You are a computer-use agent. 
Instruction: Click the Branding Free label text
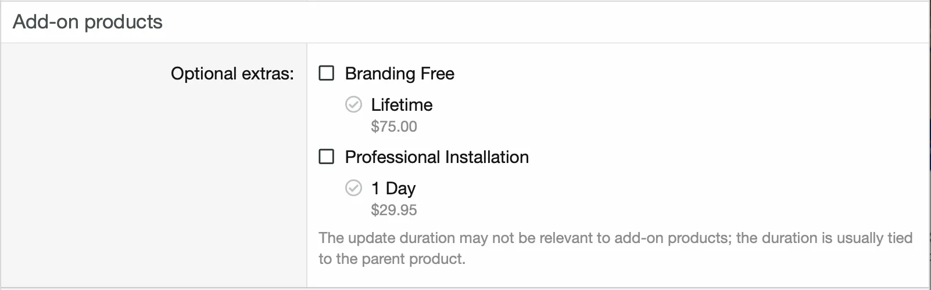399,74
